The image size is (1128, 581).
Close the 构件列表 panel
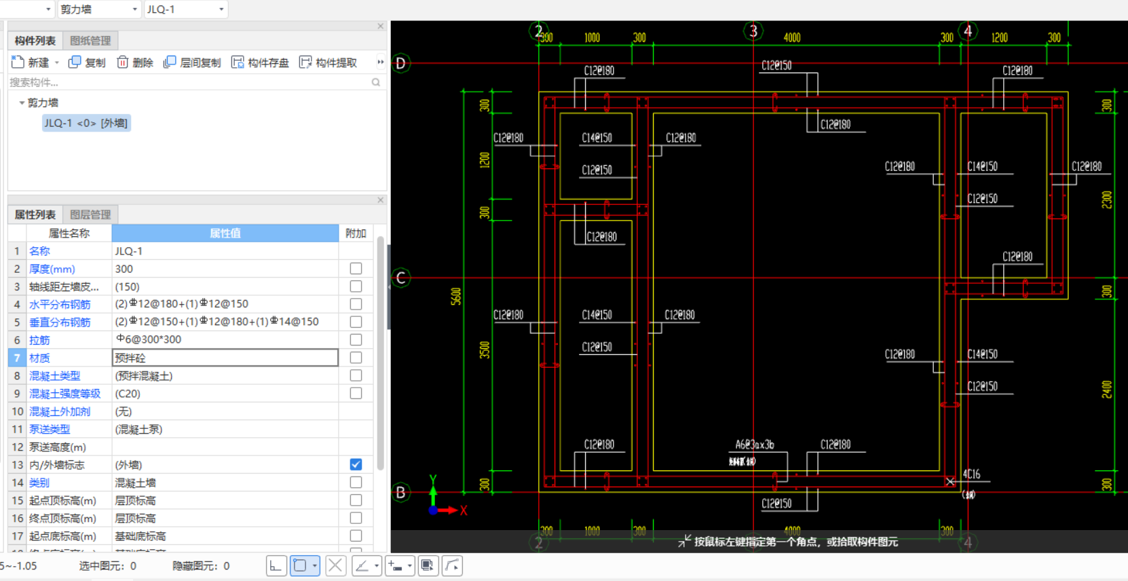(381, 26)
